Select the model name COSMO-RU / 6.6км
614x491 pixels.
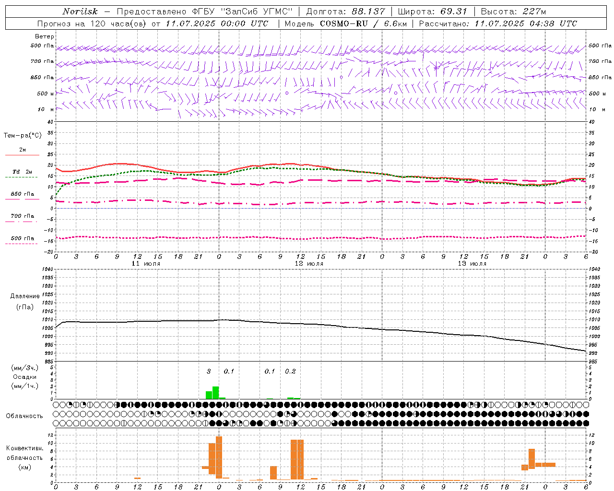coord(363,23)
